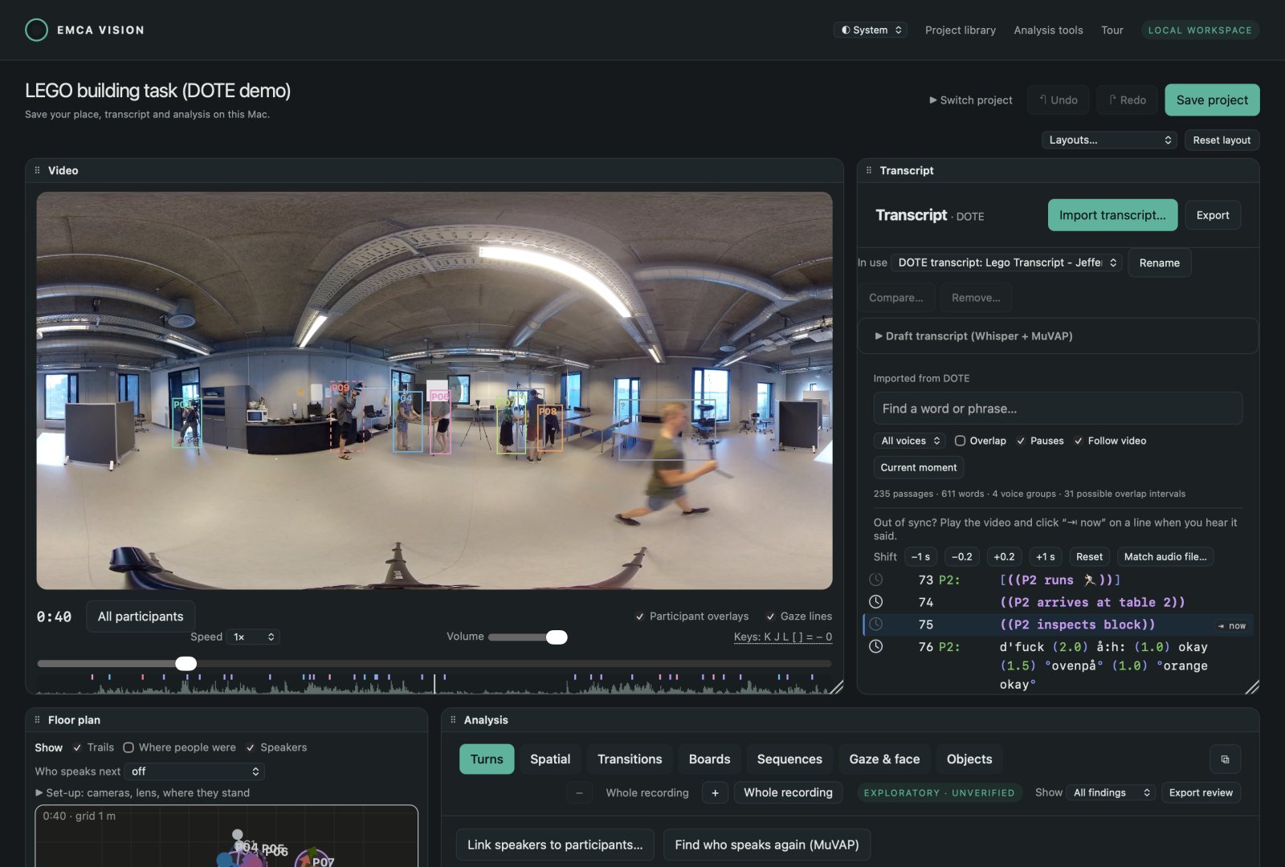This screenshot has height=867, width=1285.
Task: Open the Who speaks next dropdown
Action: [x=194, y=771]
